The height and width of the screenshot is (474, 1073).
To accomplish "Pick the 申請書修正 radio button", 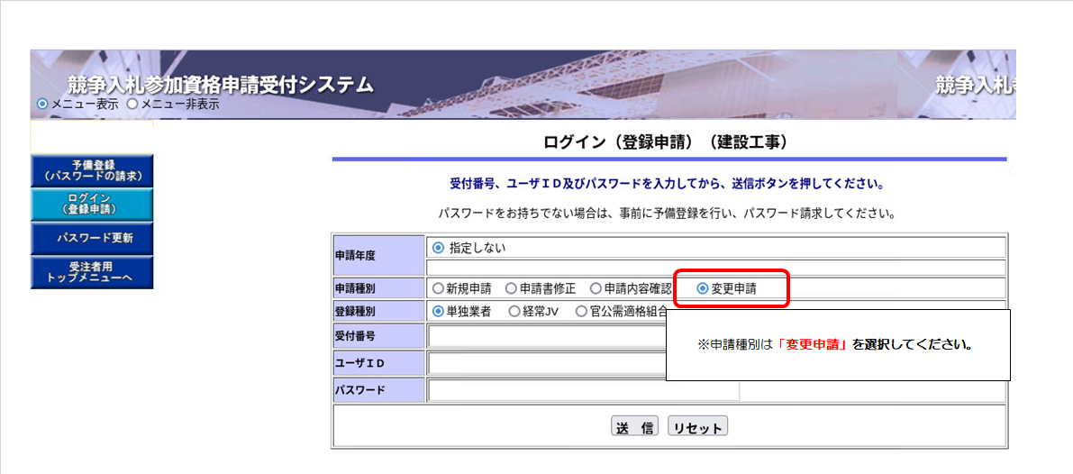I will [511, 289].
